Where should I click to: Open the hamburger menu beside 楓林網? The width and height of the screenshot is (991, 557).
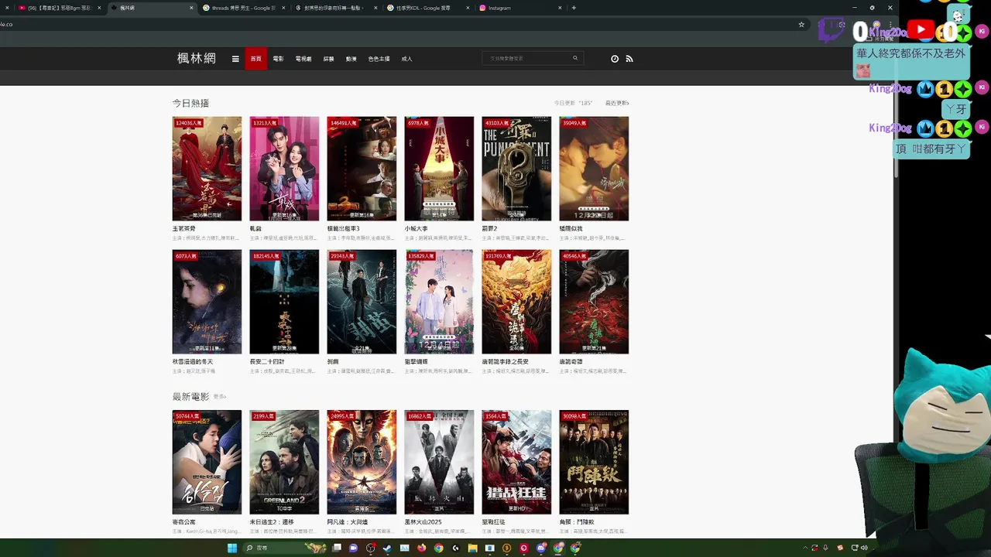[235, 59]
